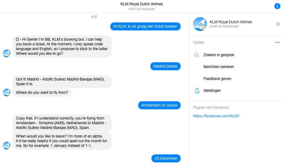This screenshot has width=284, height=166.
Task: Choose 'Feedback geven' option
Action: click(217, 79)
